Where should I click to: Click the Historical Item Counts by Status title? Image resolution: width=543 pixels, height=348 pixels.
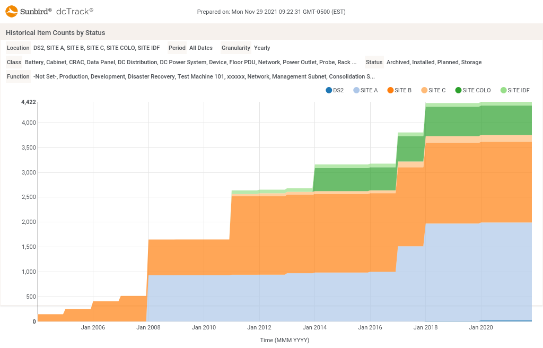click(56, 33)
